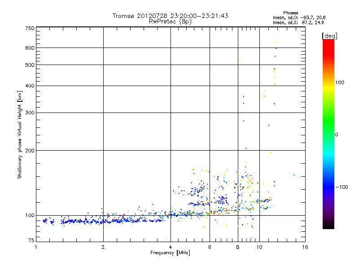This screenshot has height=269, width=359.
Task: Click the x-axis label 4
Action: point(171,247)
